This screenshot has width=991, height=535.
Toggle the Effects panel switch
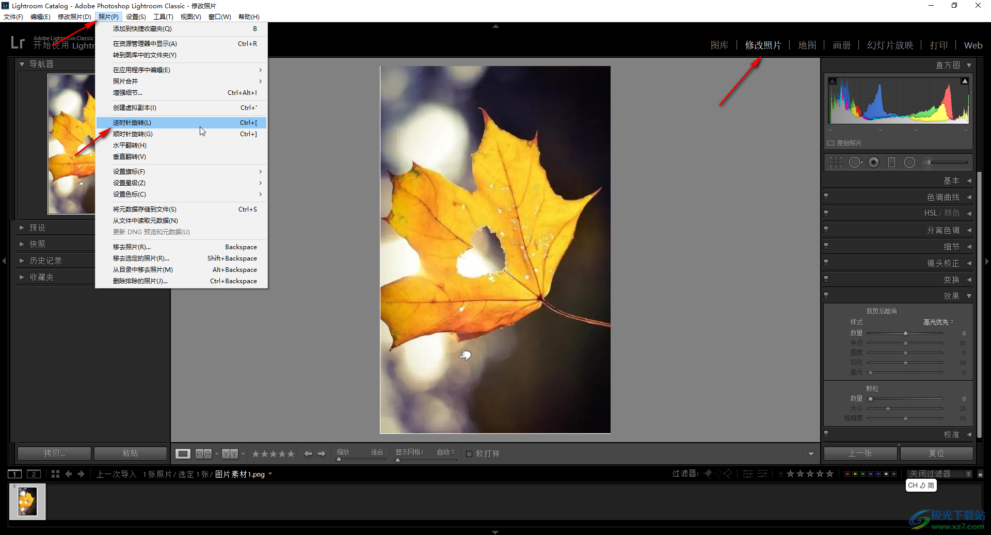click(x=826, y=296)
